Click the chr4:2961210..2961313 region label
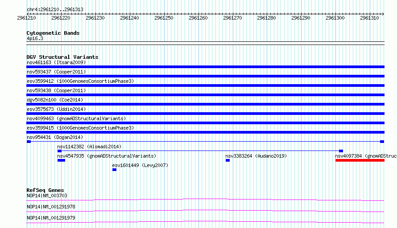The height and width of the screenshot is (228, 397). (x=55, y=9)
